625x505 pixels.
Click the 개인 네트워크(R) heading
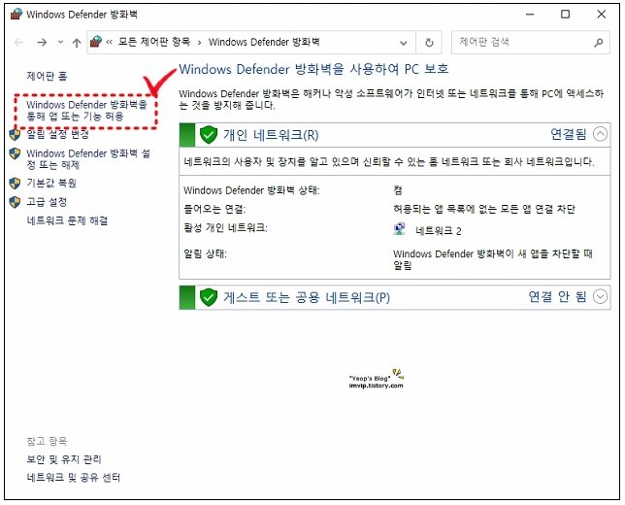(x=271, y=135)
